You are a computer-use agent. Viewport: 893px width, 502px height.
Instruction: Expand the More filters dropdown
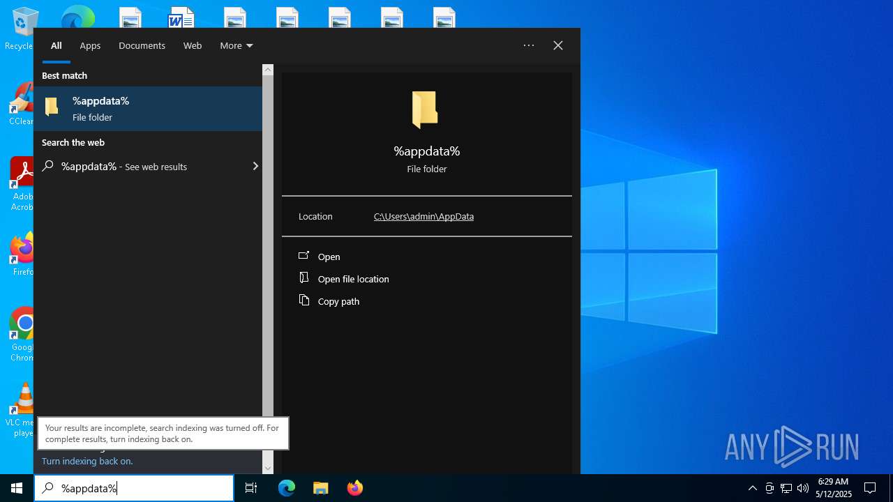237,45
